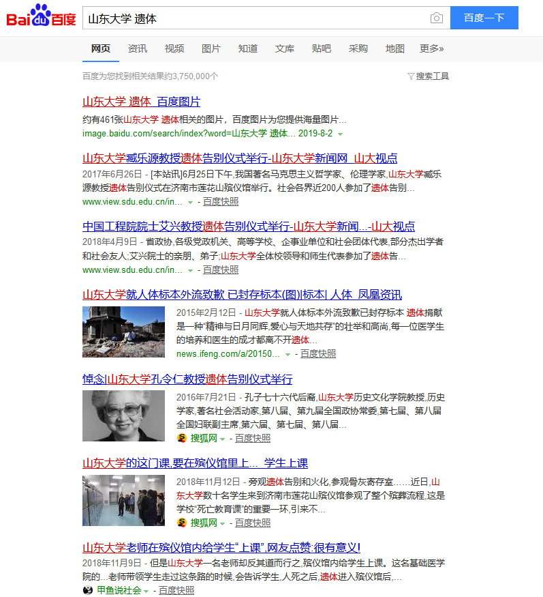The height and width of the screenshot is (597, 543).
Task: Expand arrow beside 艾兴 result URL
Action: [x=190, y=271]
